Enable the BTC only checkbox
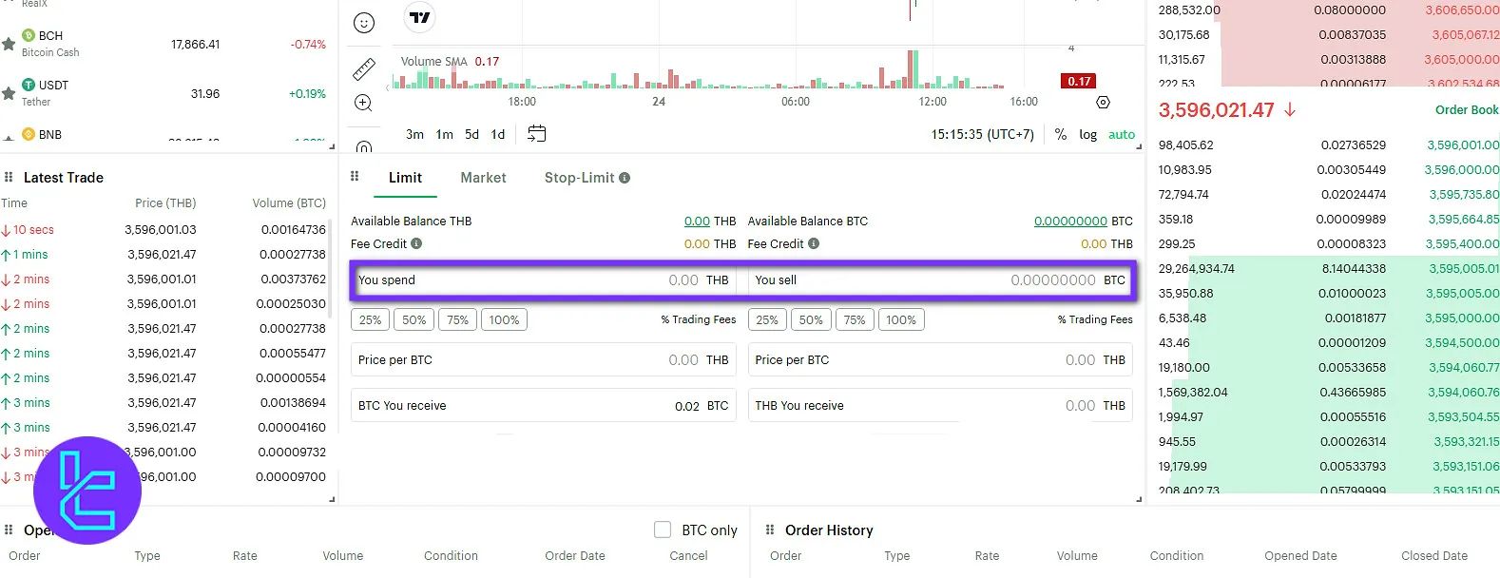This screenshot has width=1500, height=578. pos(663,530)
